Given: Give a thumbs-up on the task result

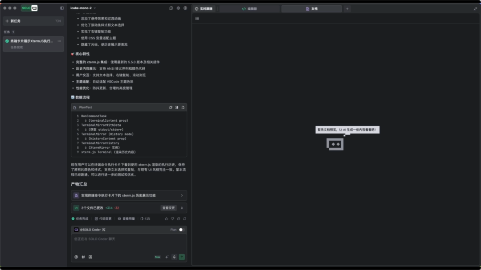Looking at the screenshot, I should (x=167, y=218).
